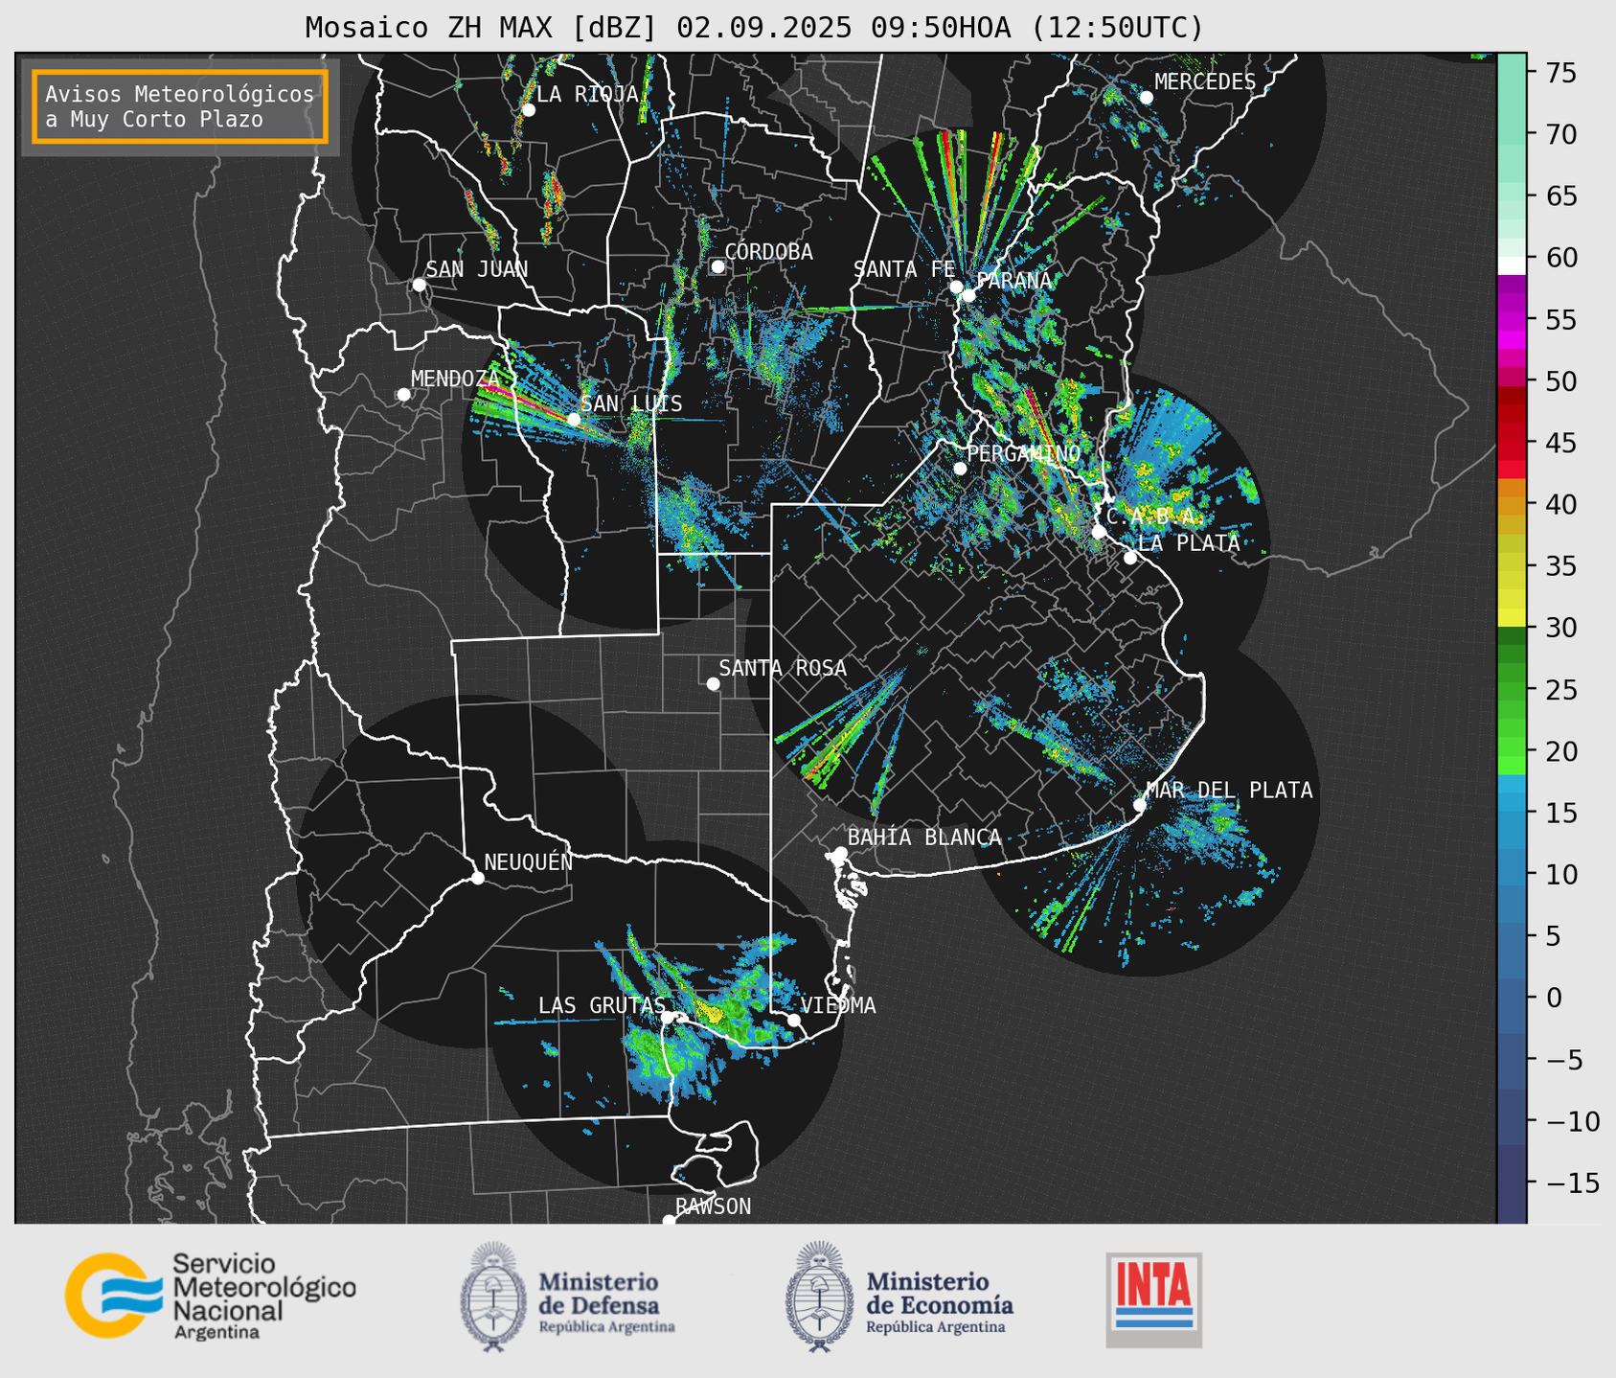Viewport: 1616px width, 1378px height.
Task: Click the Viedma city marker dot
Action: pyautogui.click(x=794, y=1020)
